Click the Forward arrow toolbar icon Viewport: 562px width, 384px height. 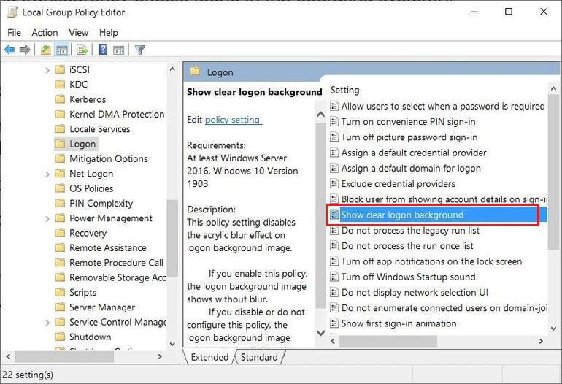pos(25,50)
